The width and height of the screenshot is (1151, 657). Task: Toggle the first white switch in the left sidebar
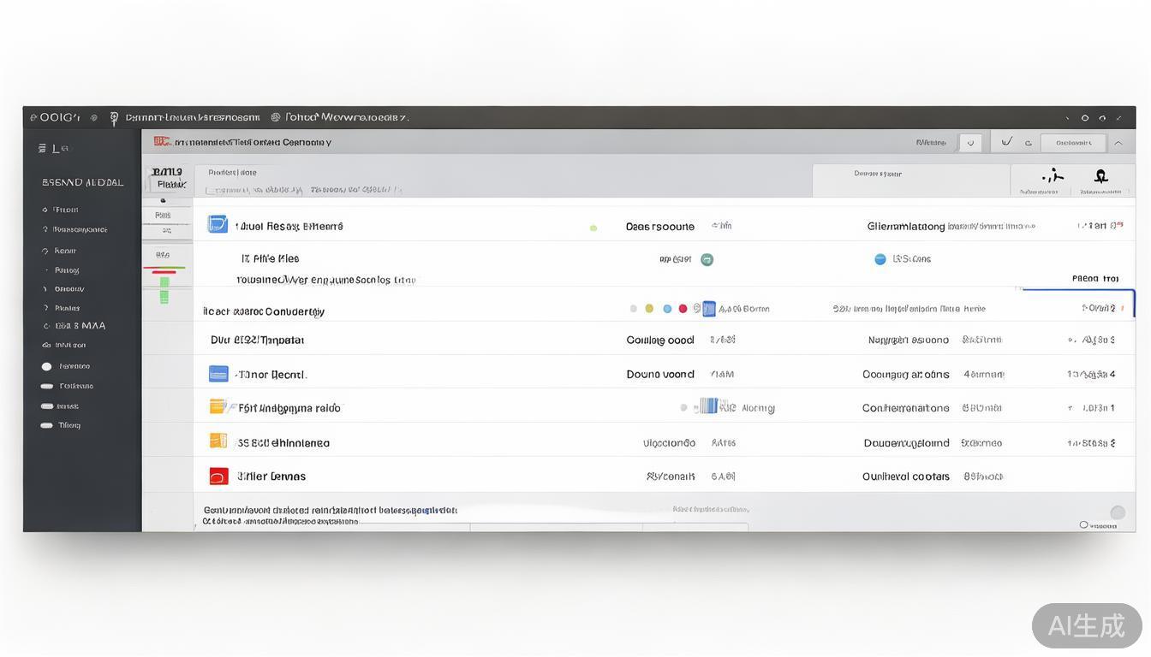(46, 366)
